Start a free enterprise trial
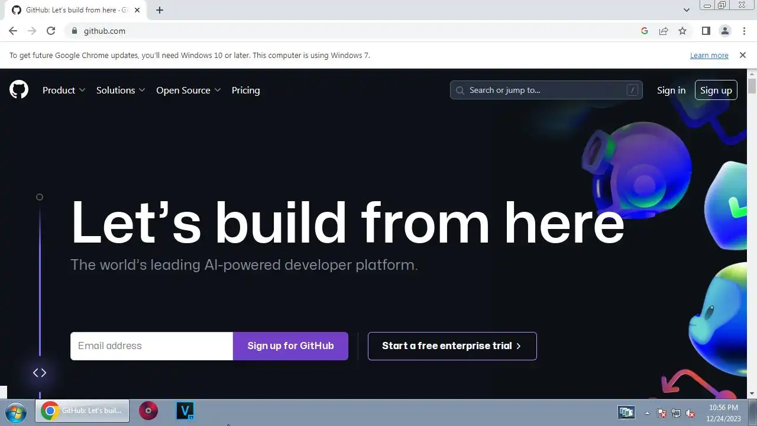The height and width of the screenshot is (426, 757). coord(452,346)
